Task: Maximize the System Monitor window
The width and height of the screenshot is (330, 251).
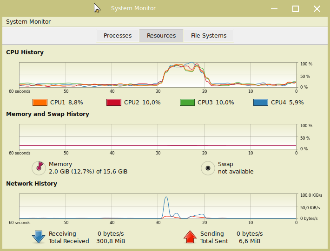Action: [296, 9]
